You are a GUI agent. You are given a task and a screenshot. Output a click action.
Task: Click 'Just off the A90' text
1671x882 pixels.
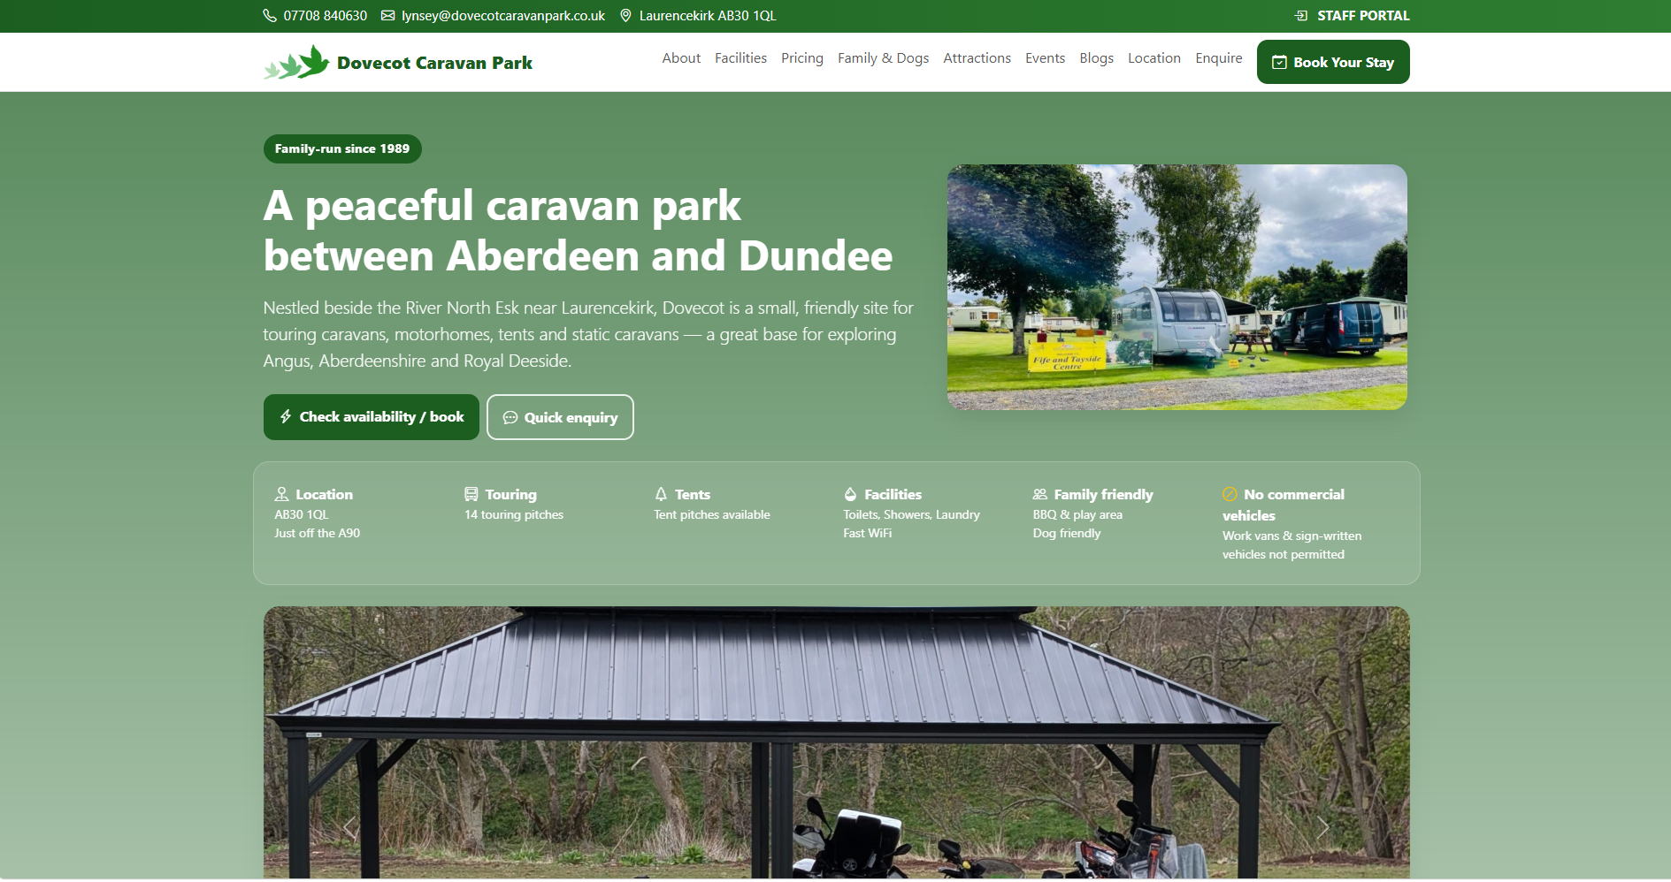tap(317, 534)
